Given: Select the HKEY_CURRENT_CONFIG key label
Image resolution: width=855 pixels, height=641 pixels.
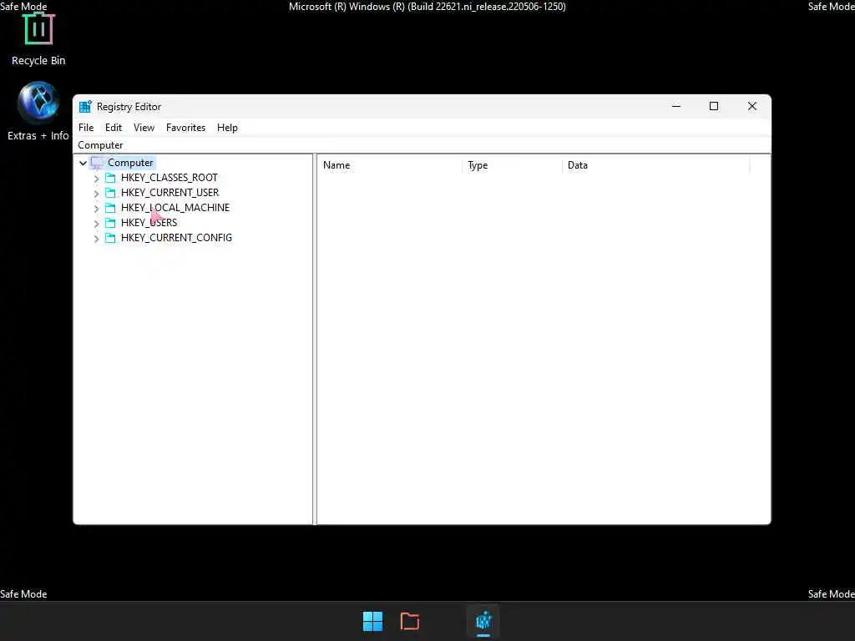Looking at the screenshot, I should [176, 238].
